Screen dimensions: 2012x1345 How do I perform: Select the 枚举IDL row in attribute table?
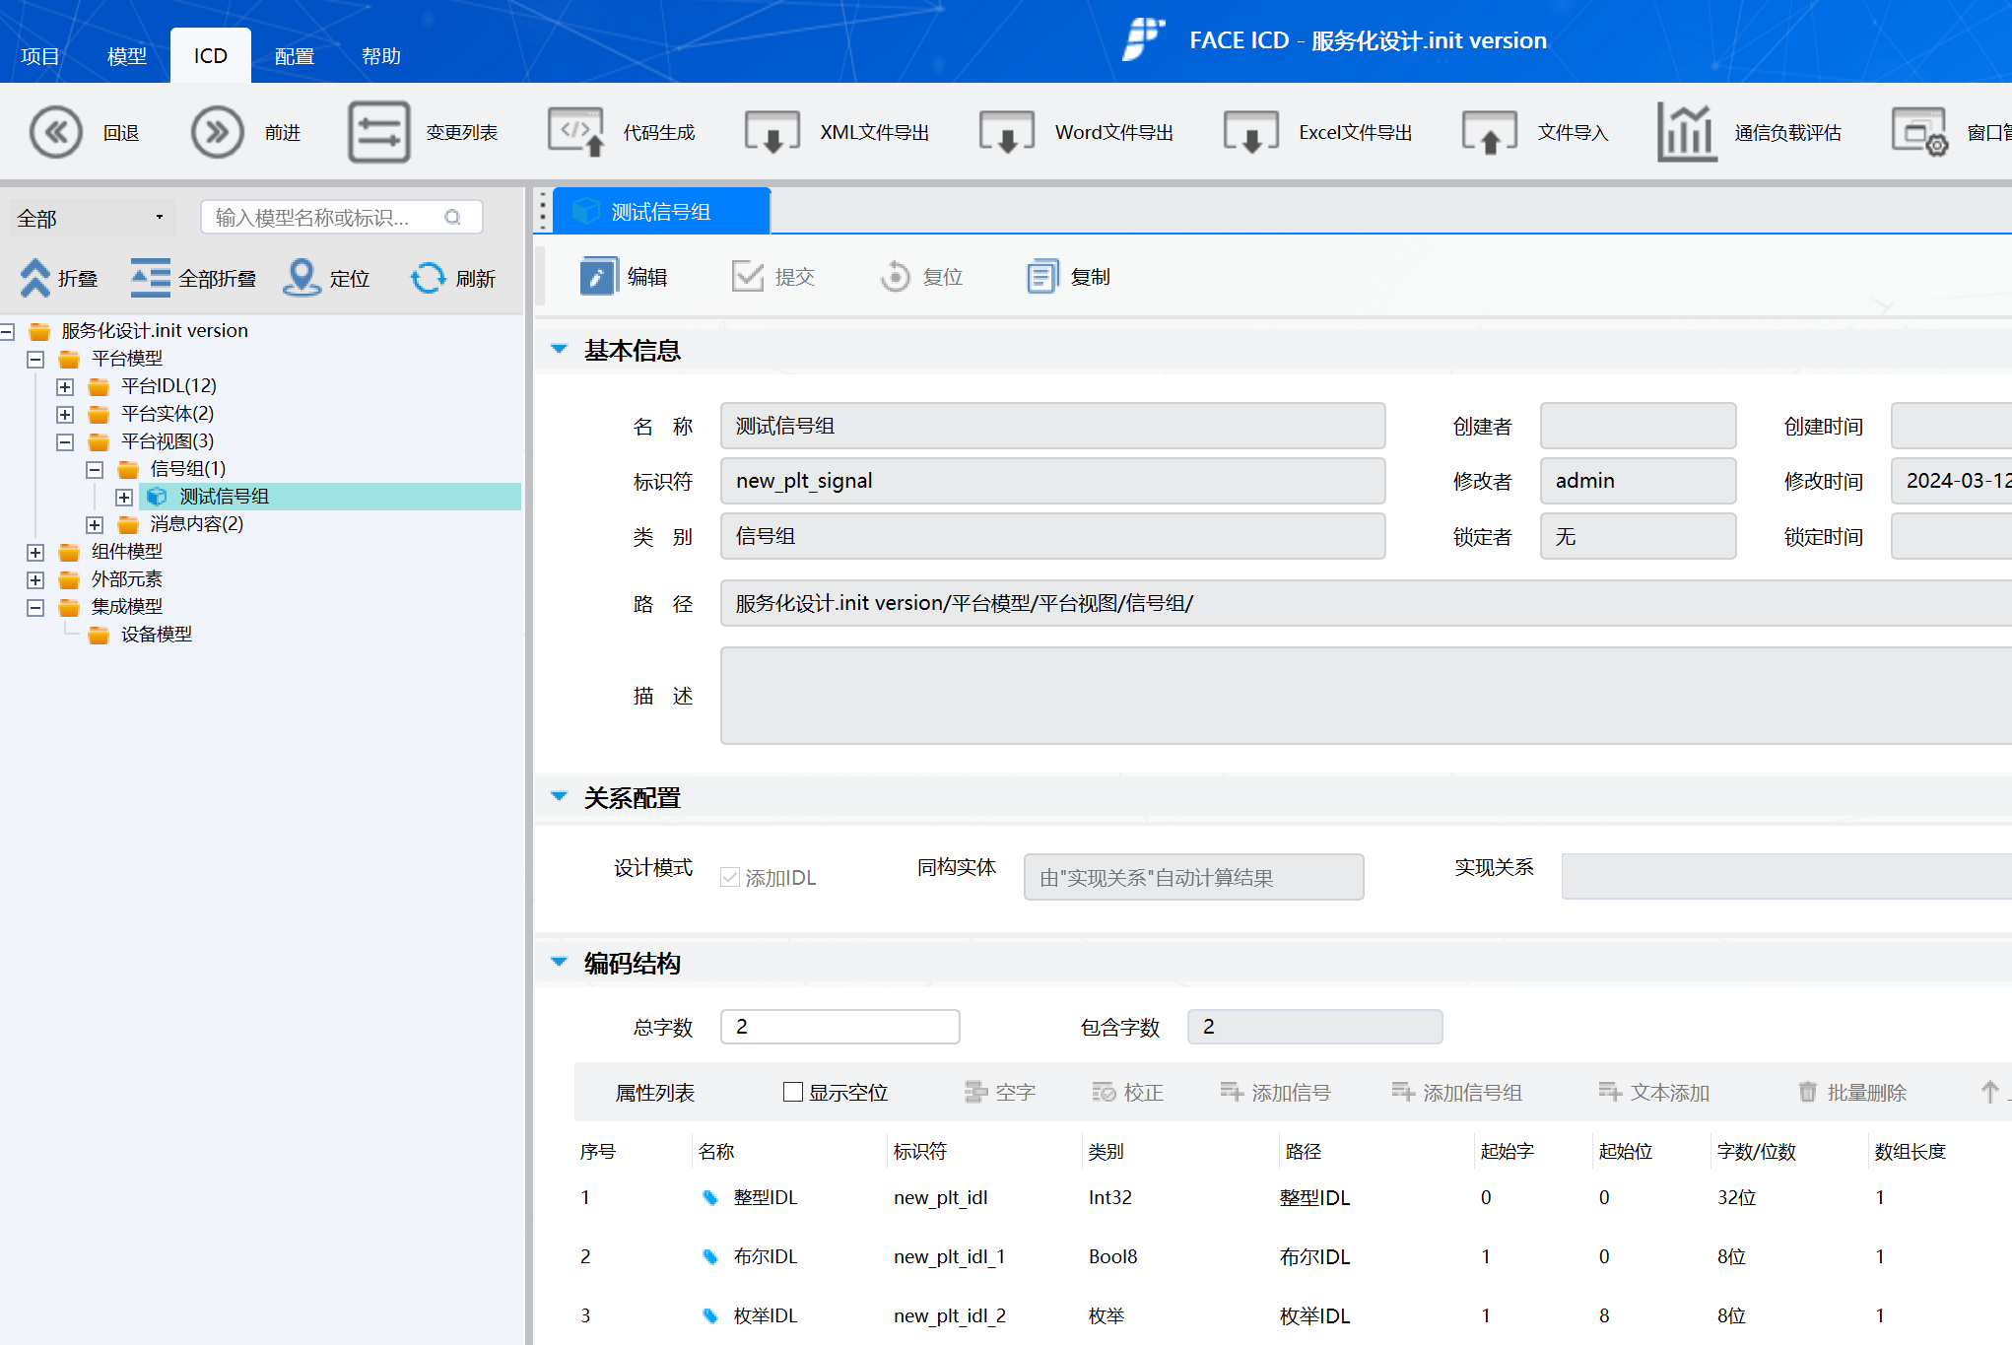tap(1293, 1316)
